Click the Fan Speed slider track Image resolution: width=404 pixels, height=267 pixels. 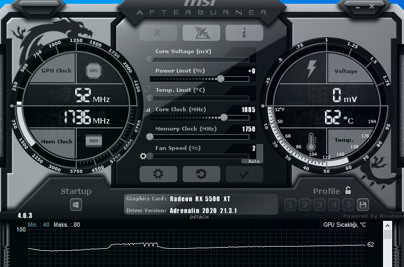click(199, 156)
